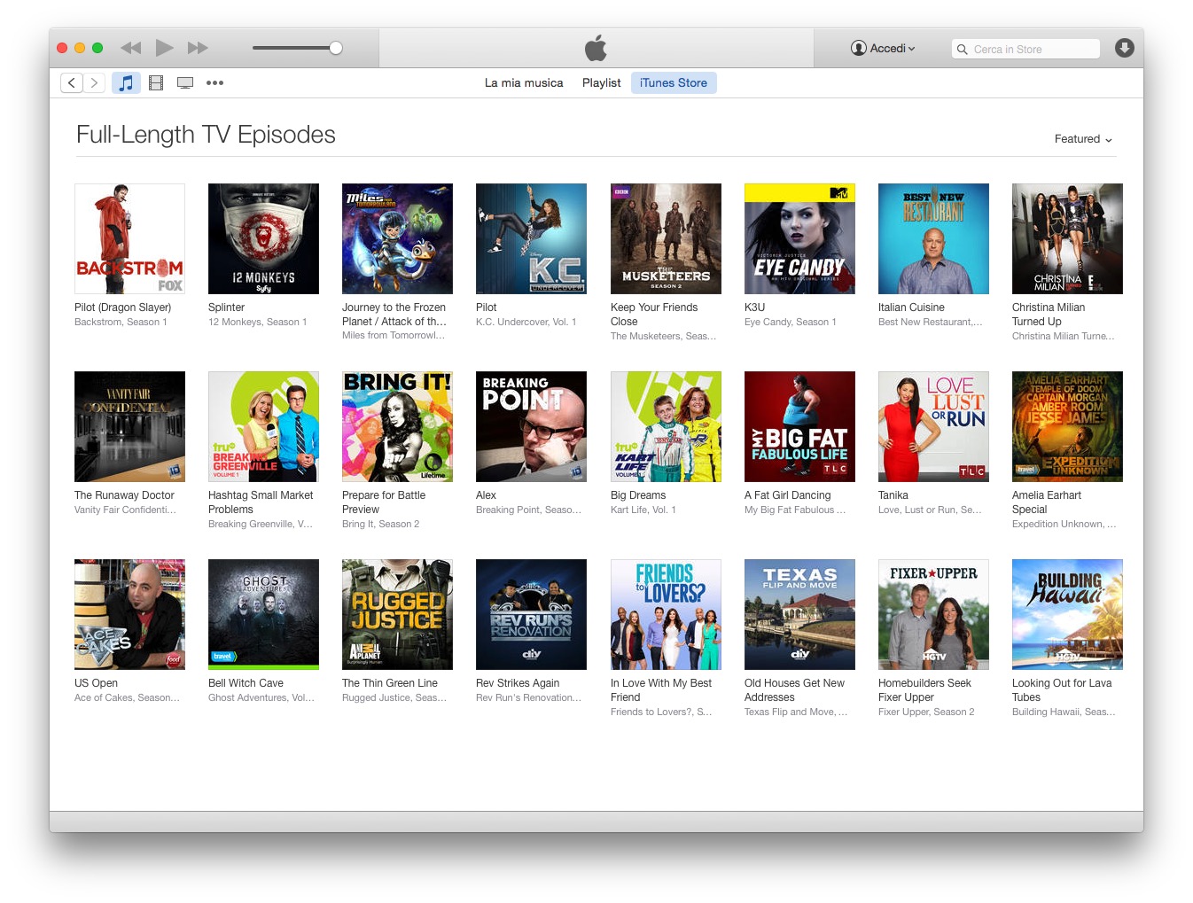Viewport: 1193px width, 903px height.
Task: Open the Rev Run's Renovation artwork
Action: 531,614
